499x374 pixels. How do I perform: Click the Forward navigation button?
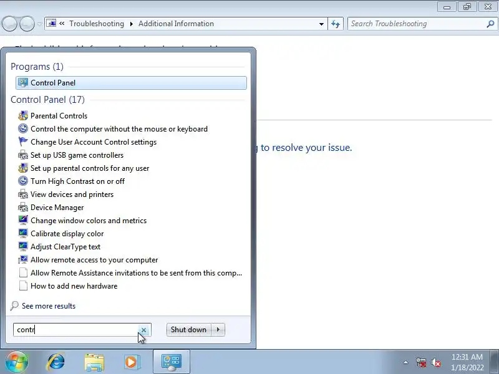point(27,24)
